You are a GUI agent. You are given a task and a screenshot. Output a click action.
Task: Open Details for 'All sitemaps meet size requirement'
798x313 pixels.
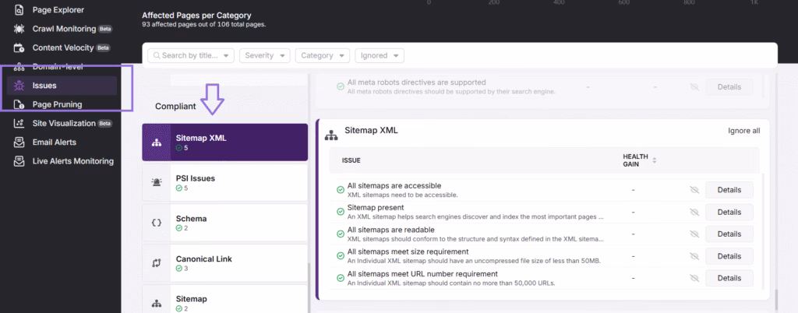729,256
